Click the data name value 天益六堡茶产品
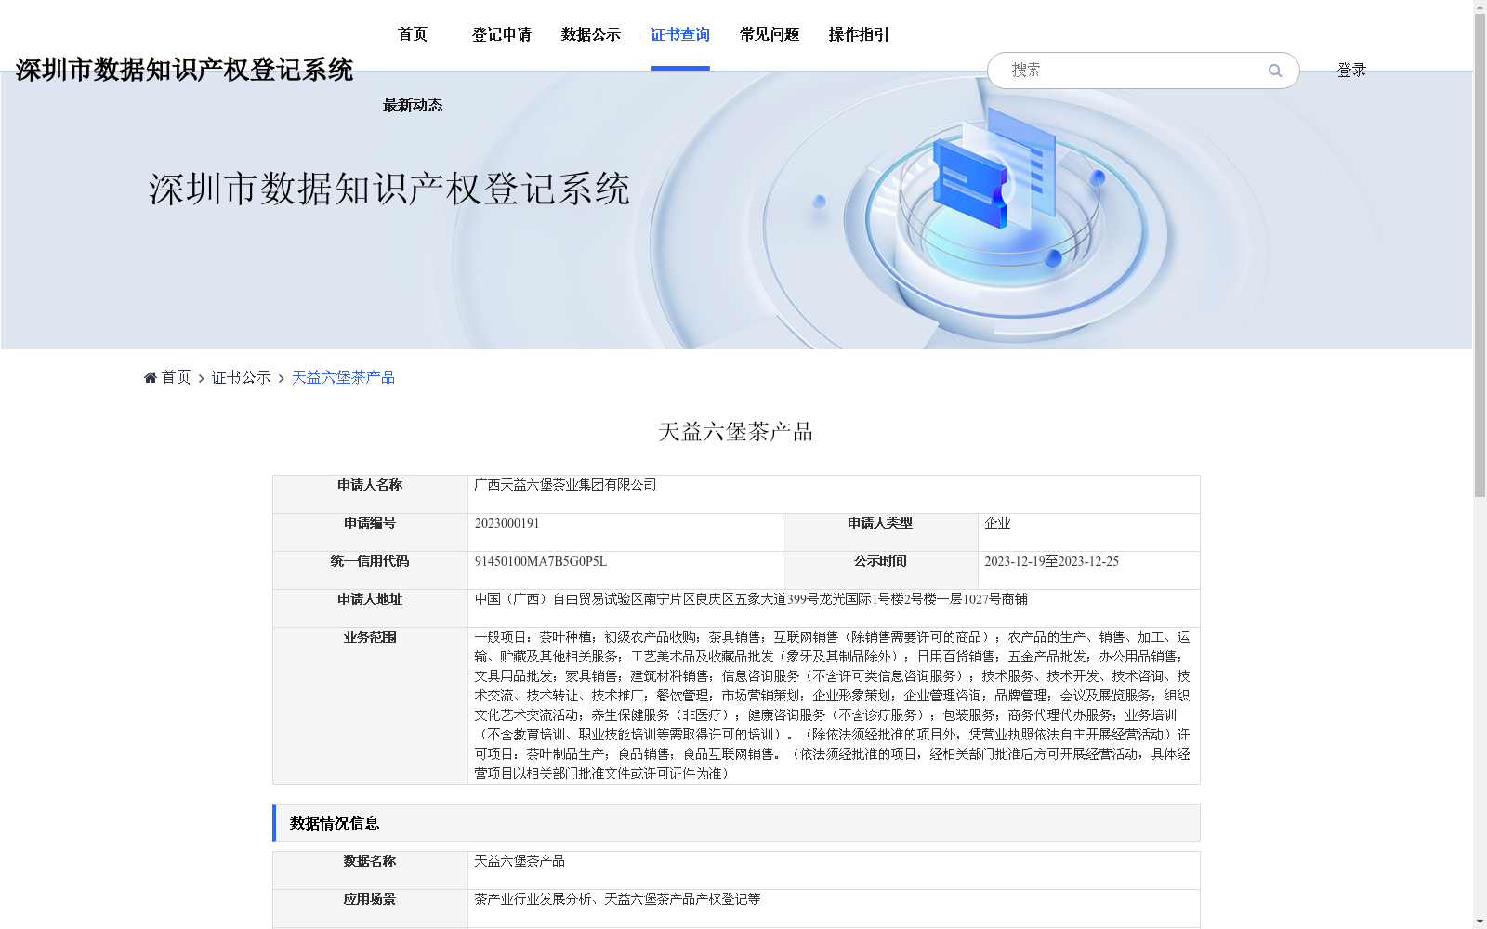This screenshot has height=929, width=1487. tap(520, 861)
